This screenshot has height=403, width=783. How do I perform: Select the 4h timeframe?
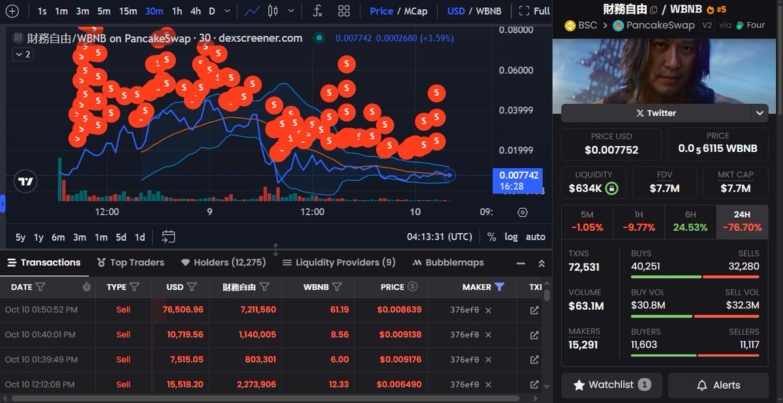pyautogui.click(x=196, y=11)
